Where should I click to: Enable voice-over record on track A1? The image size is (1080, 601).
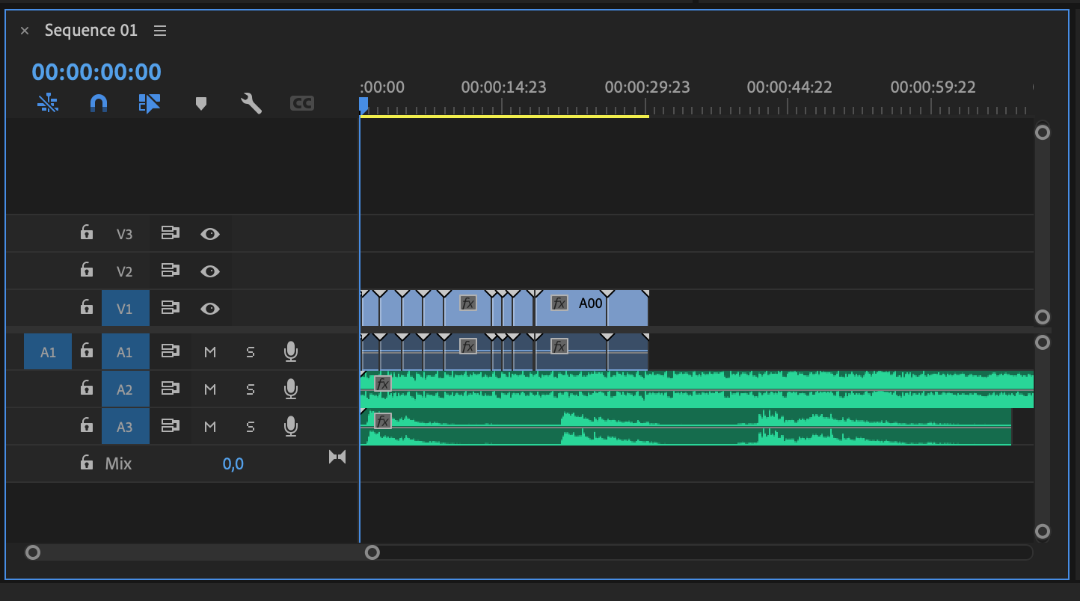291,352
